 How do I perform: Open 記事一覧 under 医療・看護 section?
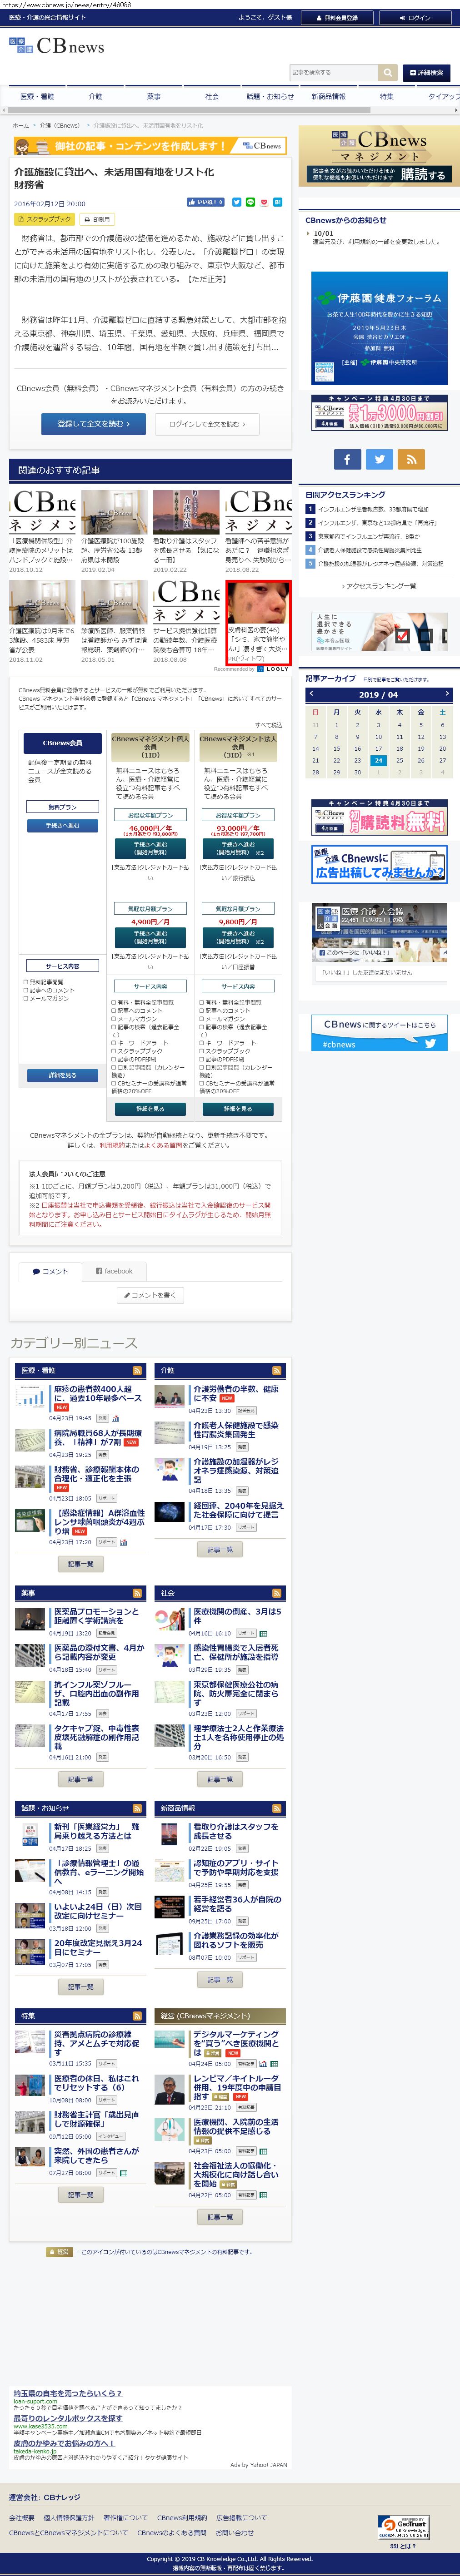click(81, 1565)
